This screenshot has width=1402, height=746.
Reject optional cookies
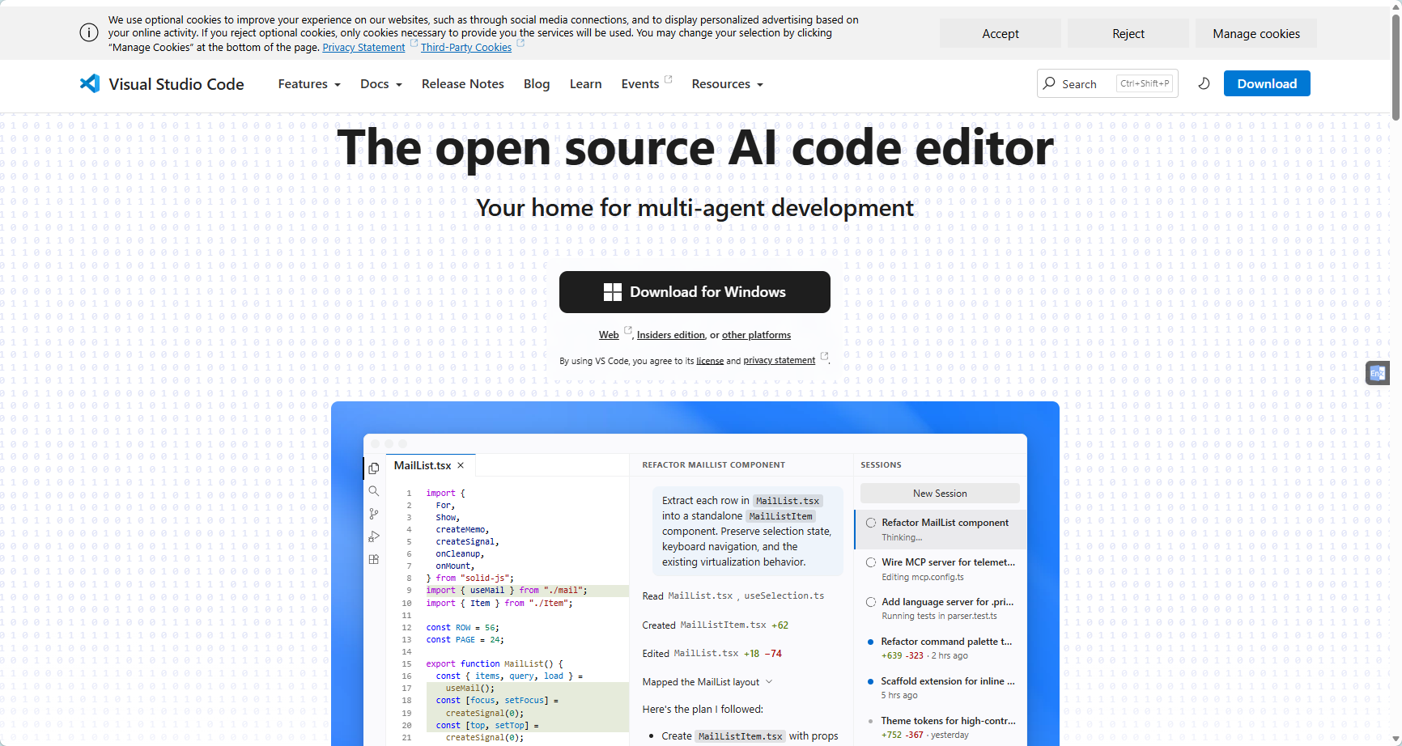tap(1128, 33)
